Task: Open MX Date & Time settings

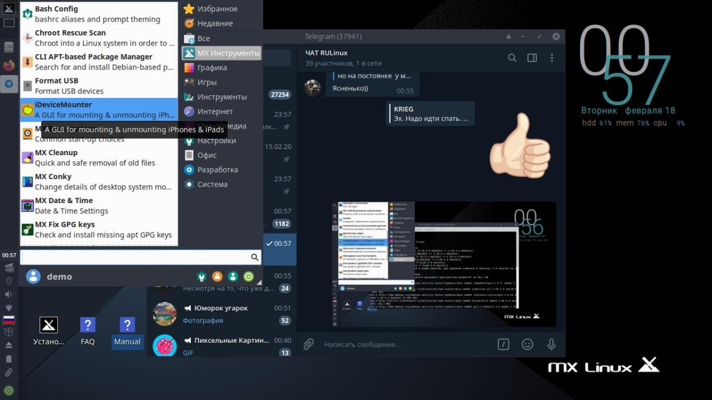Action: 99,205
